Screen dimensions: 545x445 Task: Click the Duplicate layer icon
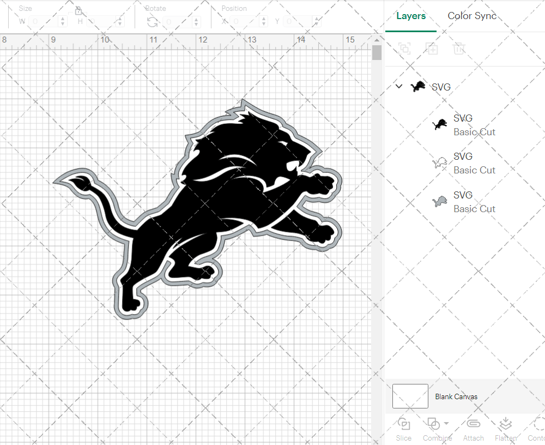pyautogui.click(x=432, y=49)
